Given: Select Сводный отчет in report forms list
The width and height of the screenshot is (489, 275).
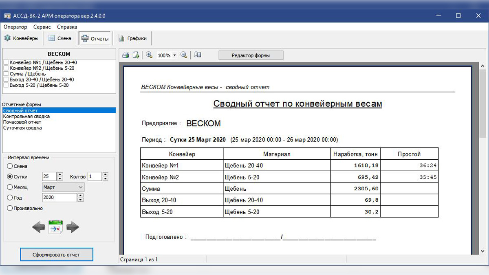Looking at the screenshot, I should point(59,111).
